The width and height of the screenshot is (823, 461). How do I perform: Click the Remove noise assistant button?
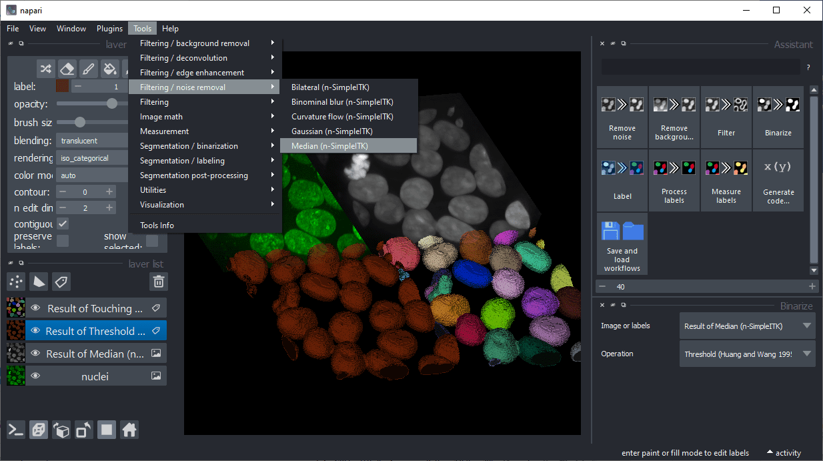(x=622, y=117)
